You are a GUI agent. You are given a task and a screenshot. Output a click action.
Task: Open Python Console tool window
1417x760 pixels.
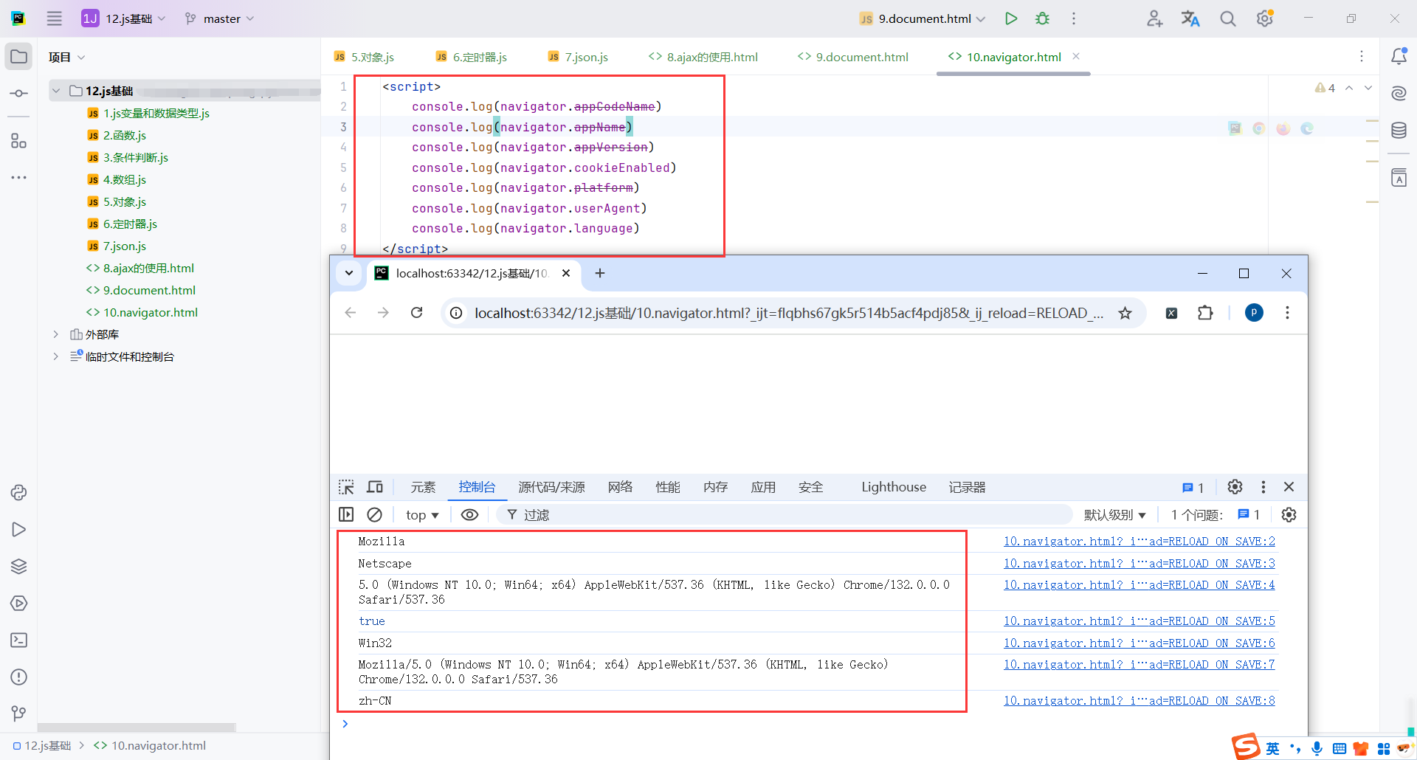pos(18,493)
